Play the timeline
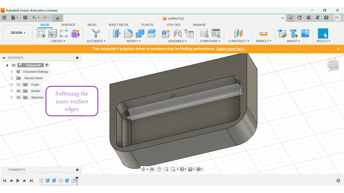 click(18, 181)
